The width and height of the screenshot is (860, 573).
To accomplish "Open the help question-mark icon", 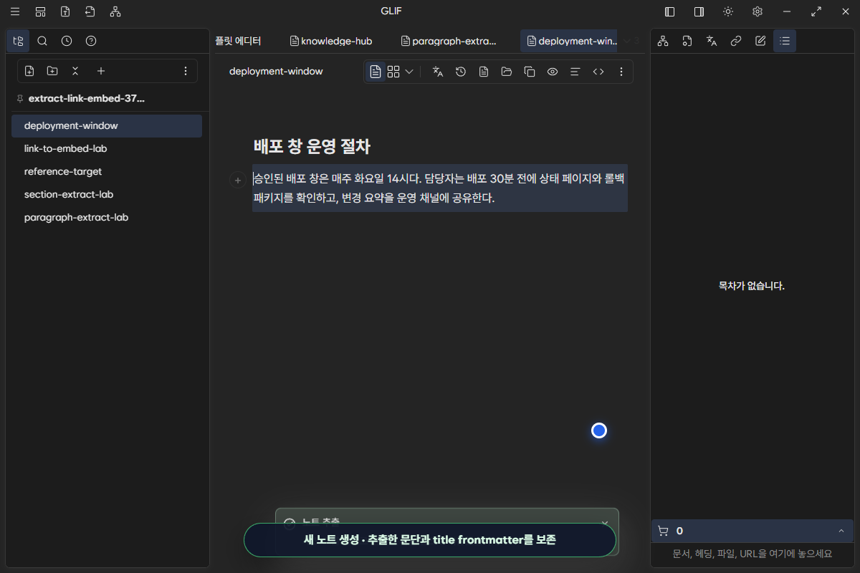I will (x=91, y=41).
